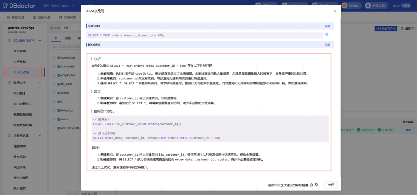
Task: Click the 监控大盘 icon
Action: (34, 17)
